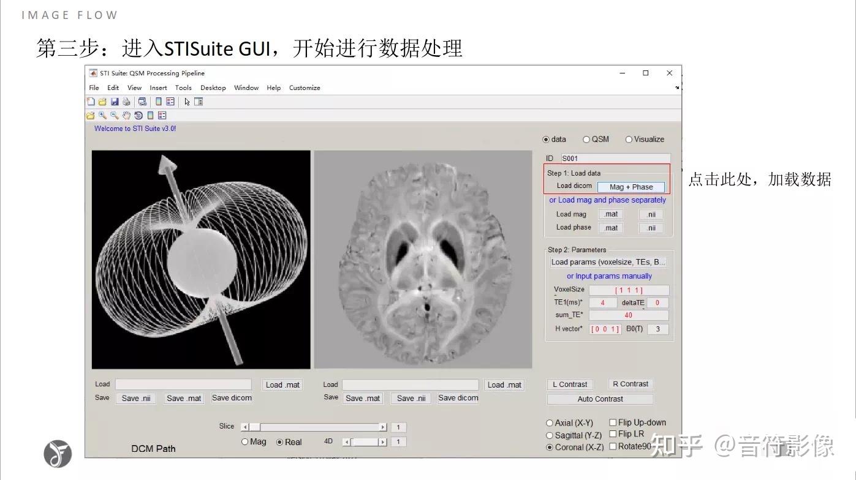Select the Zoom Out magnifier tool

tap(115, 115)
